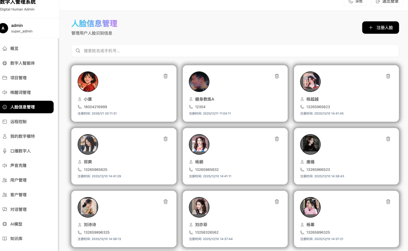
Task: Click the microphone icon beside 口播数字人
Action: 5,151
